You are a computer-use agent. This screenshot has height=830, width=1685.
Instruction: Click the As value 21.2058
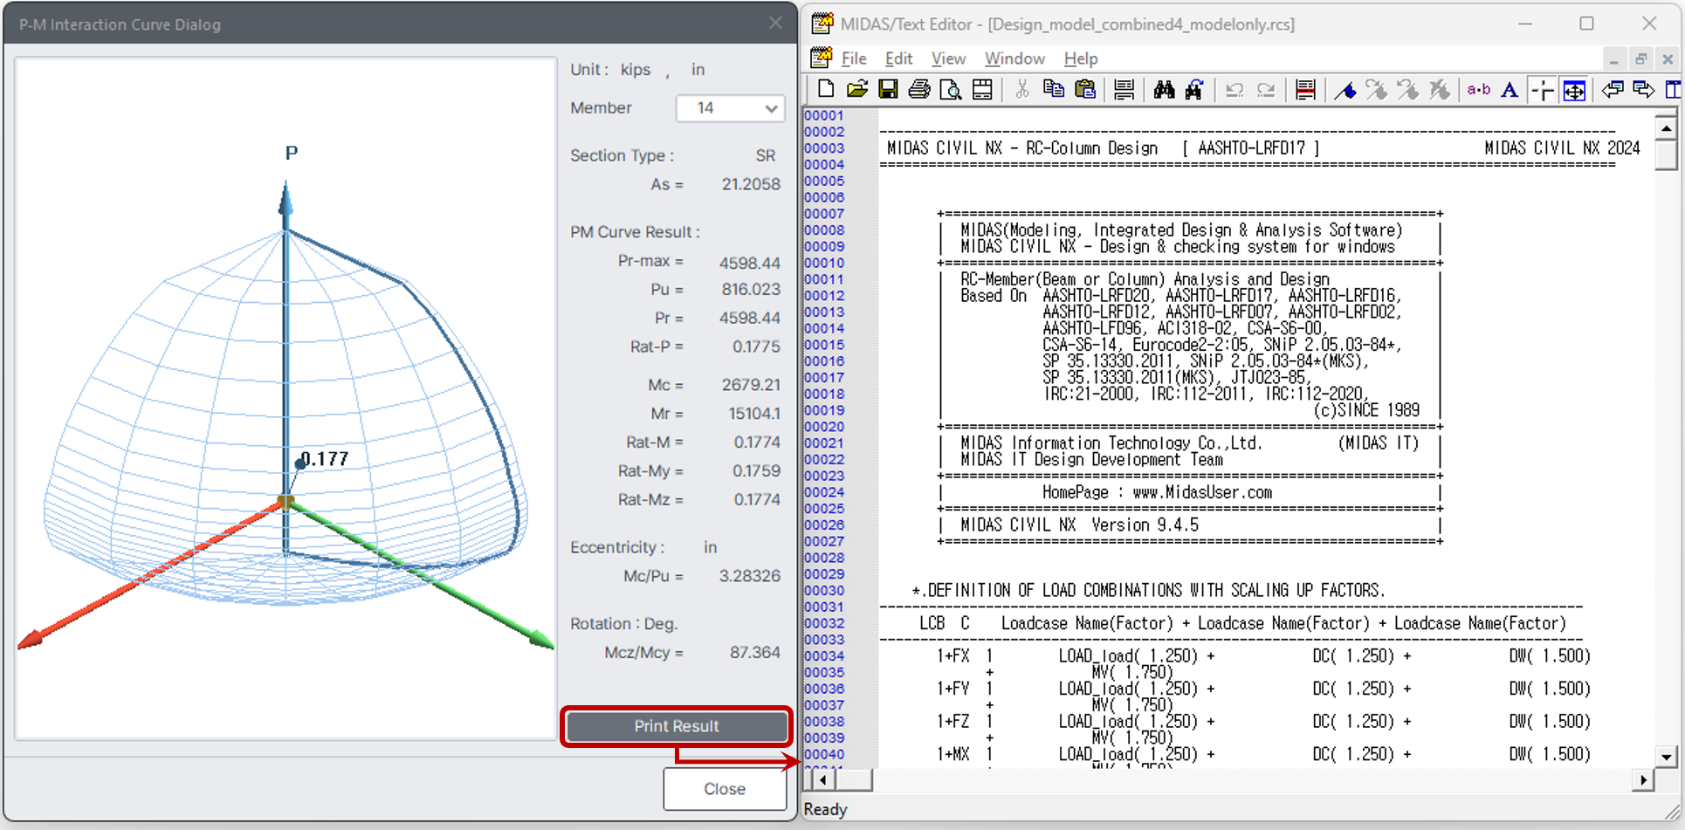click(751, 184)
